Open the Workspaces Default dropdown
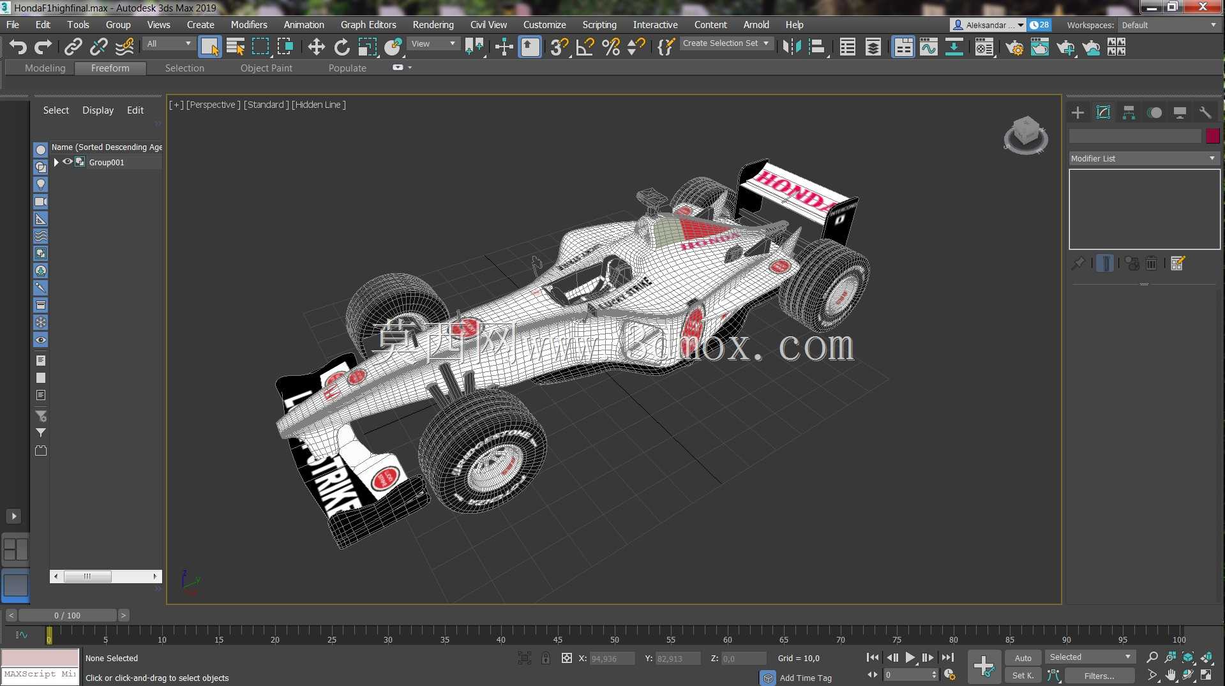The image size is (1225, 686). pyautogui.click(x=1168, y=25)
